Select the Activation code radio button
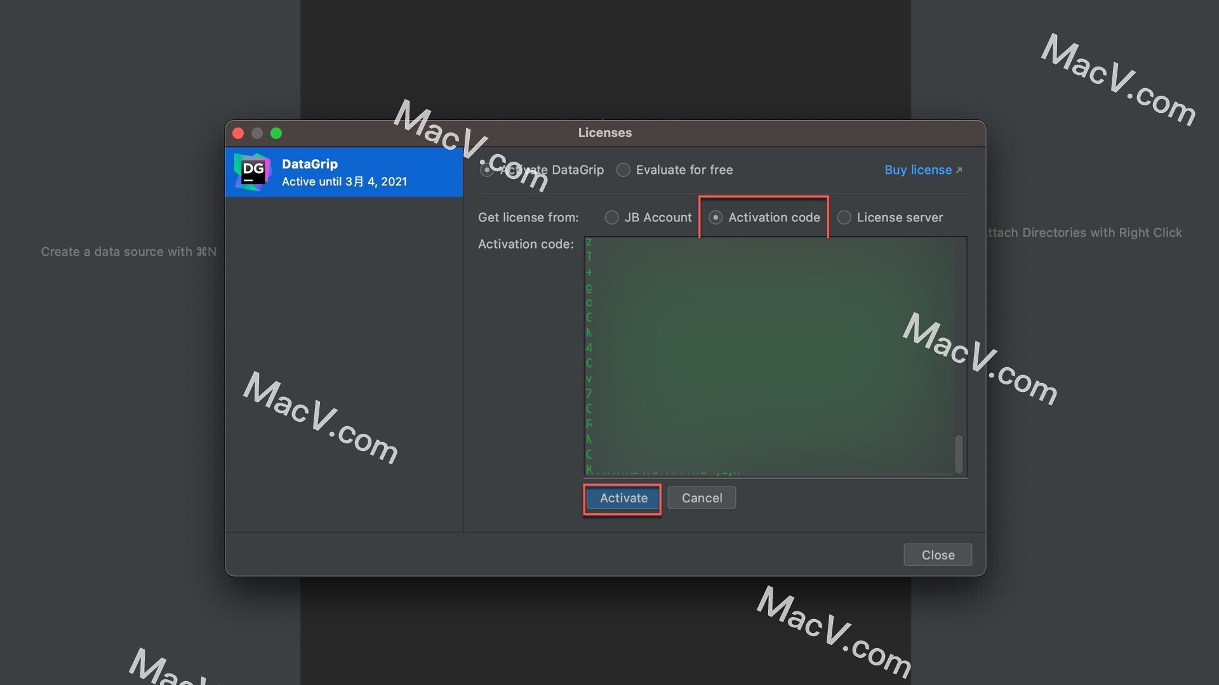1219x685 pixels. pyautogui.click(x=716, y=218)
